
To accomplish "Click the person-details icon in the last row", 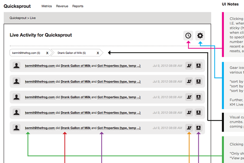I will (189, 128).
